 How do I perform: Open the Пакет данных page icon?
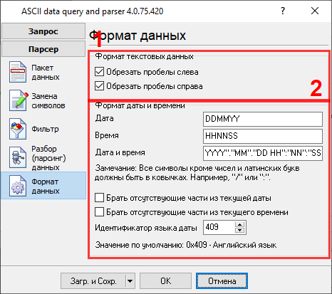coord(18,72)
